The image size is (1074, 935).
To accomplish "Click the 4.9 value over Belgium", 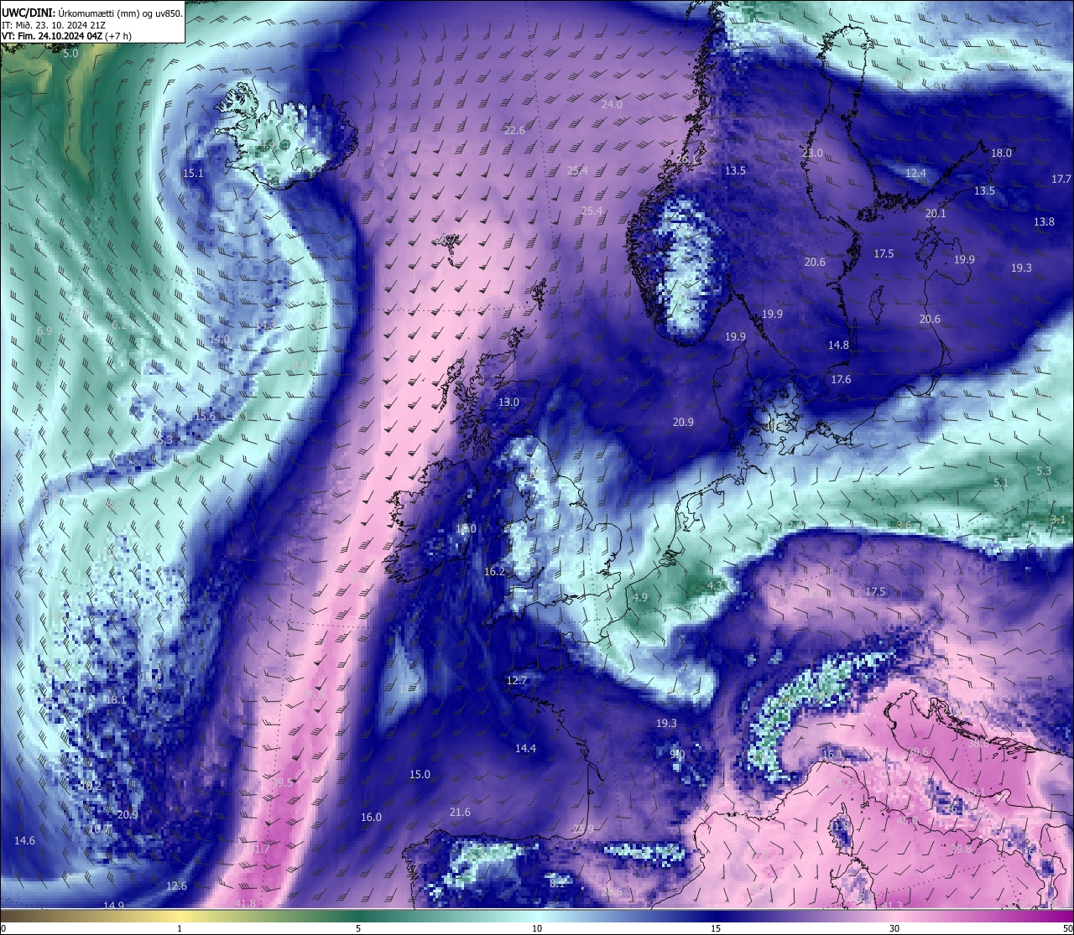I will click(640, 598).
